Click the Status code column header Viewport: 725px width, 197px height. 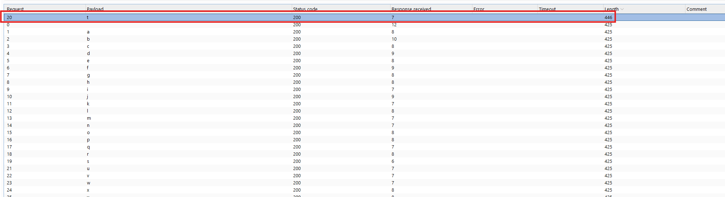click(305, 9)
